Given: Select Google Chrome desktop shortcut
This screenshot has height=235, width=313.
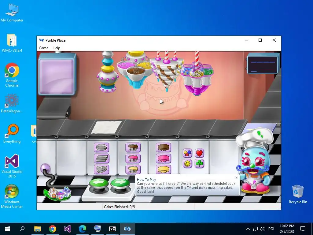Looking at the screenshot, I should tap(12, 75).
